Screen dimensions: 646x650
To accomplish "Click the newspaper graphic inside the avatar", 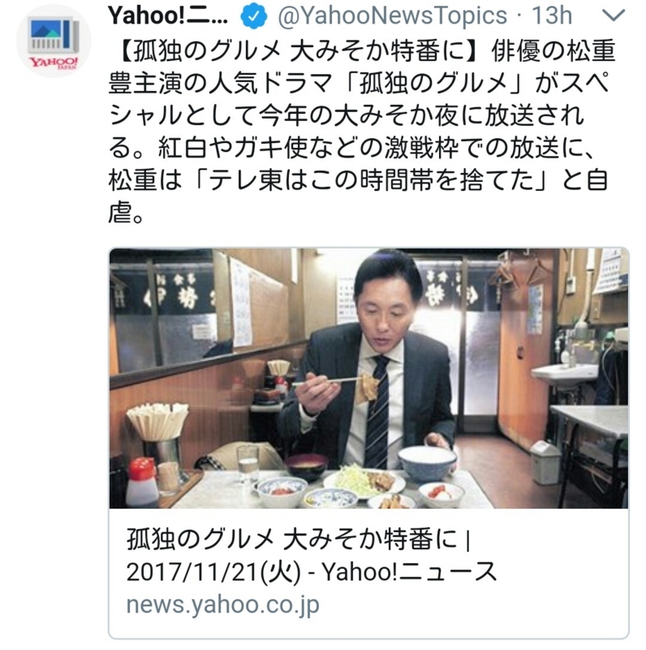I will tap(54, 35).
